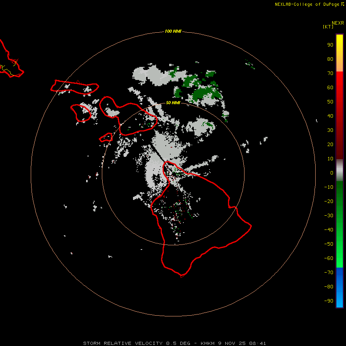Click the -50 knot label on scale
This screenshot has height=346, width=346.
329,244
